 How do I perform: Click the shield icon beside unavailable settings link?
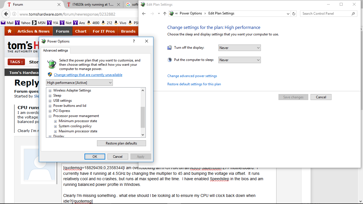tap(50, 75)
